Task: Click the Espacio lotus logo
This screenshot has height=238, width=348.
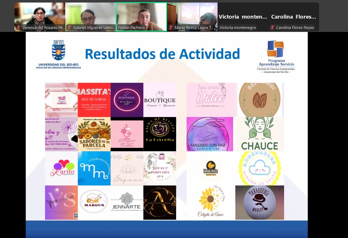Action: 127,168
